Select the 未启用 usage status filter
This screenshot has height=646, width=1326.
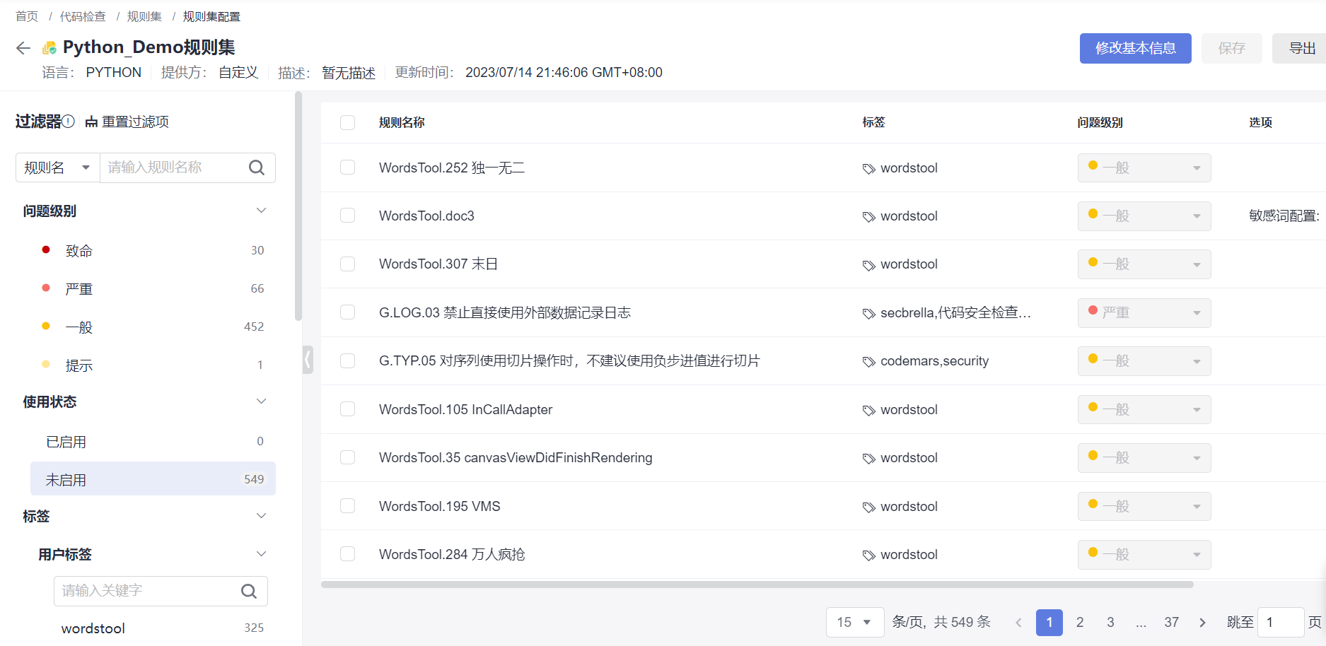[153, 479]
